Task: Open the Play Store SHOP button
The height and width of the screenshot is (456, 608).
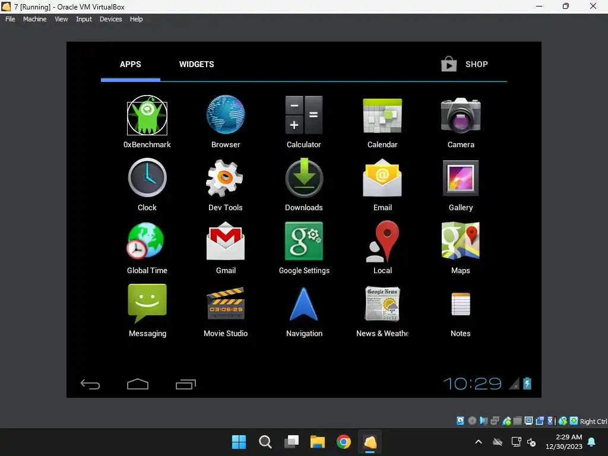Action: (464, 64)
